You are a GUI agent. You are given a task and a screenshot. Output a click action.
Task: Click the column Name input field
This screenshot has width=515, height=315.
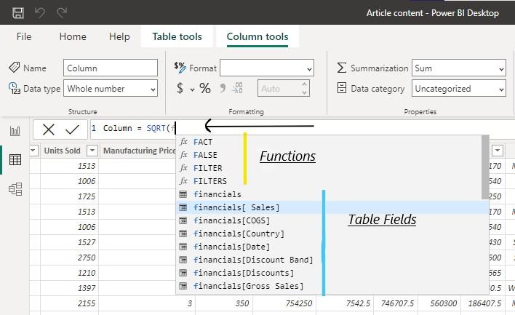click(x=110, y=68)
